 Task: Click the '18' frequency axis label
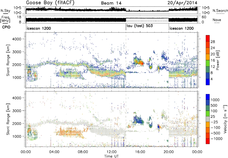[x=19, y=17]
